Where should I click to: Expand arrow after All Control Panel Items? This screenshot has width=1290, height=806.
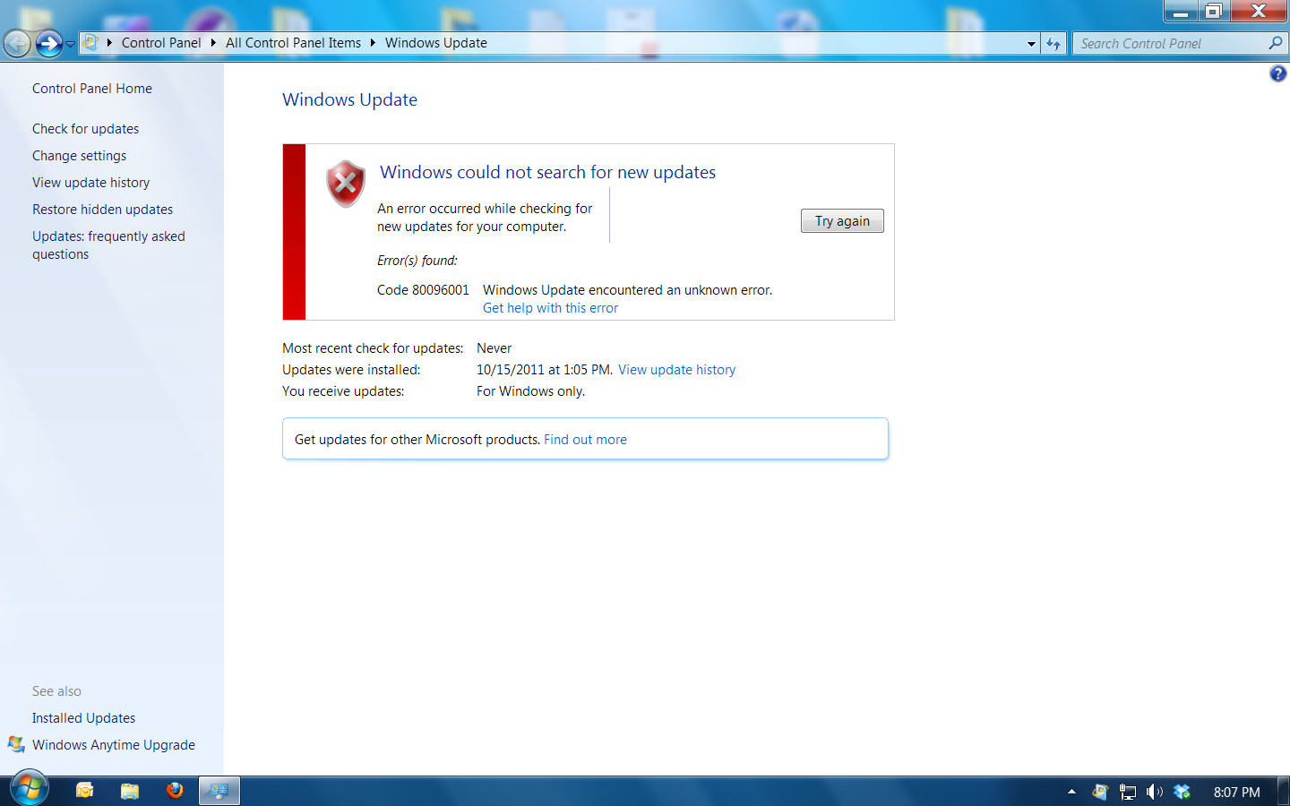point(373,42)
